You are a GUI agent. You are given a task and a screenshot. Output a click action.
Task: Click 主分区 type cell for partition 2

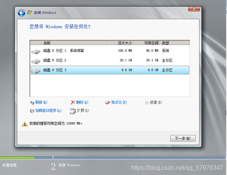(x=167, y=60)
